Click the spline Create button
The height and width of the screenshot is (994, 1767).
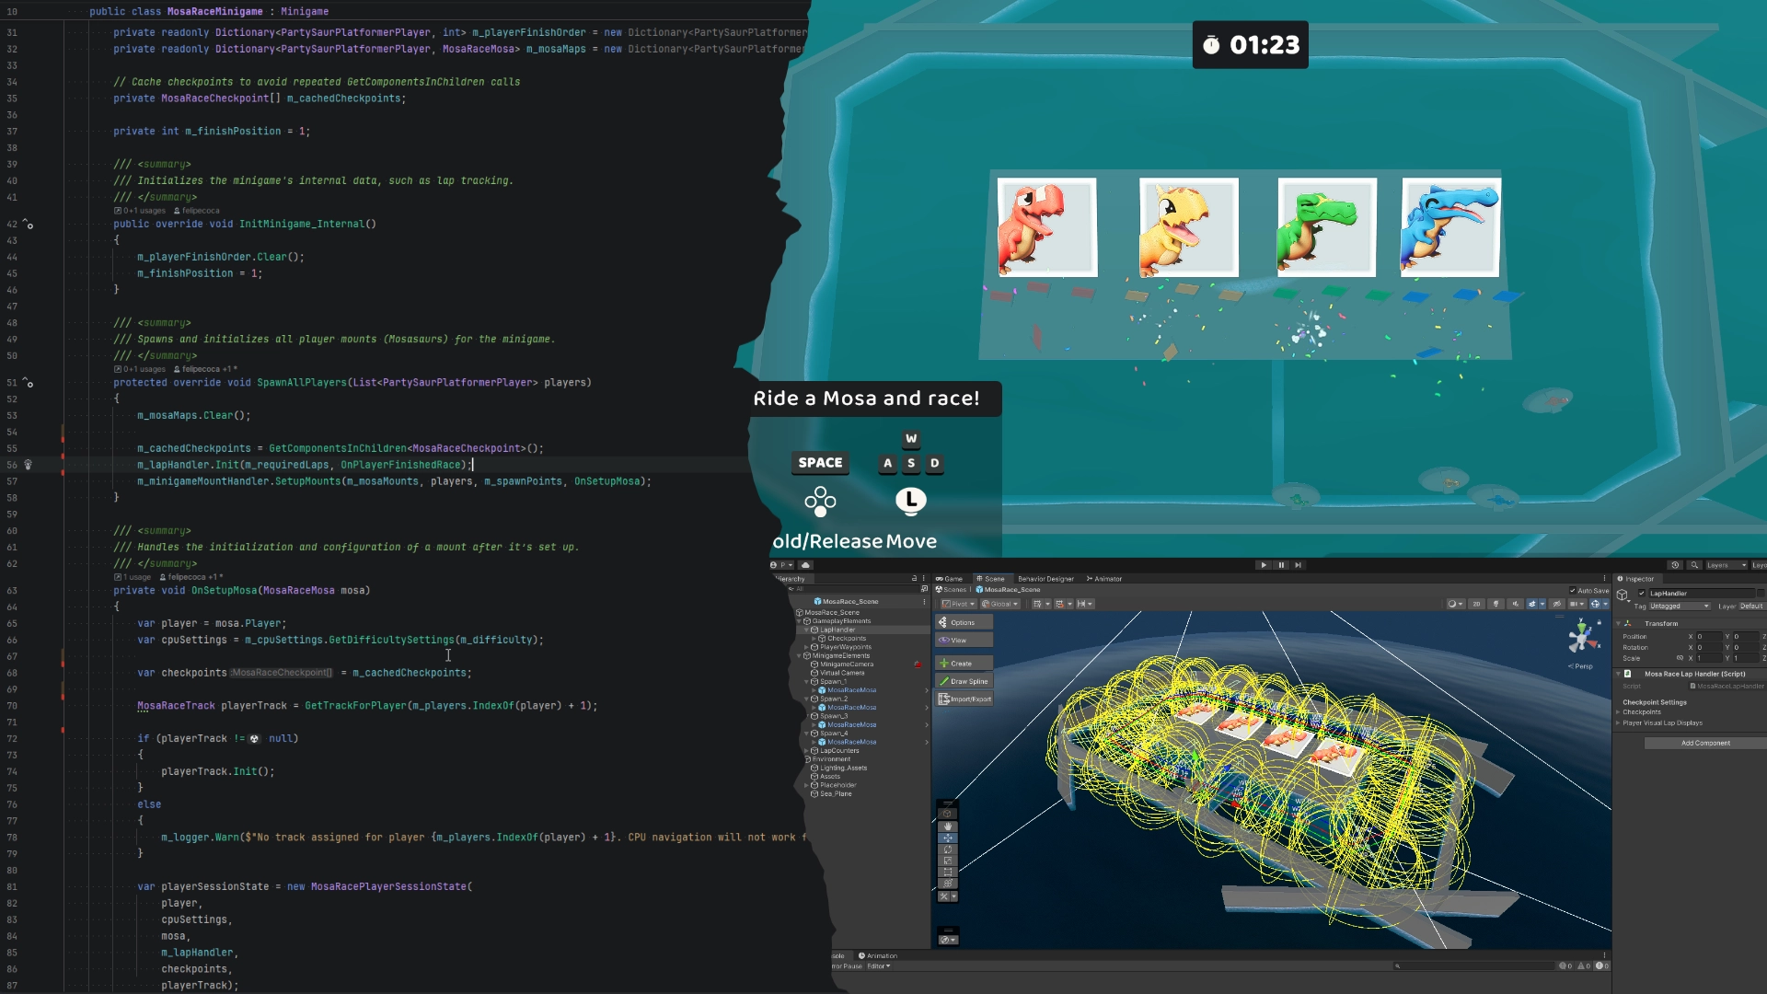tap(964, 663)
